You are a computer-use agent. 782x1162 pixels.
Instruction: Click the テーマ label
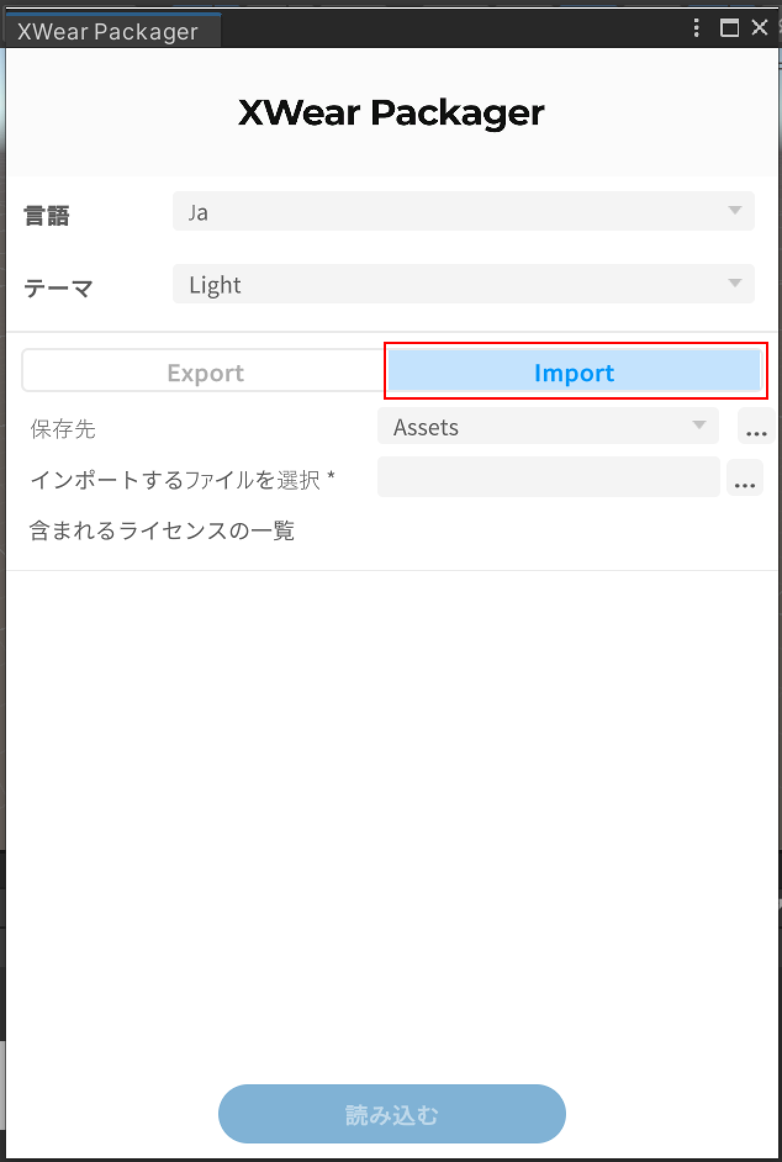[58, 288]
